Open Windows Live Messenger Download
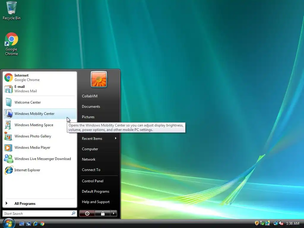 [39, 159]
